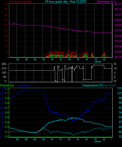Click the green 0.6 rainfall scale value
This screenshot has width=122, height=147.
pos(7,113)
